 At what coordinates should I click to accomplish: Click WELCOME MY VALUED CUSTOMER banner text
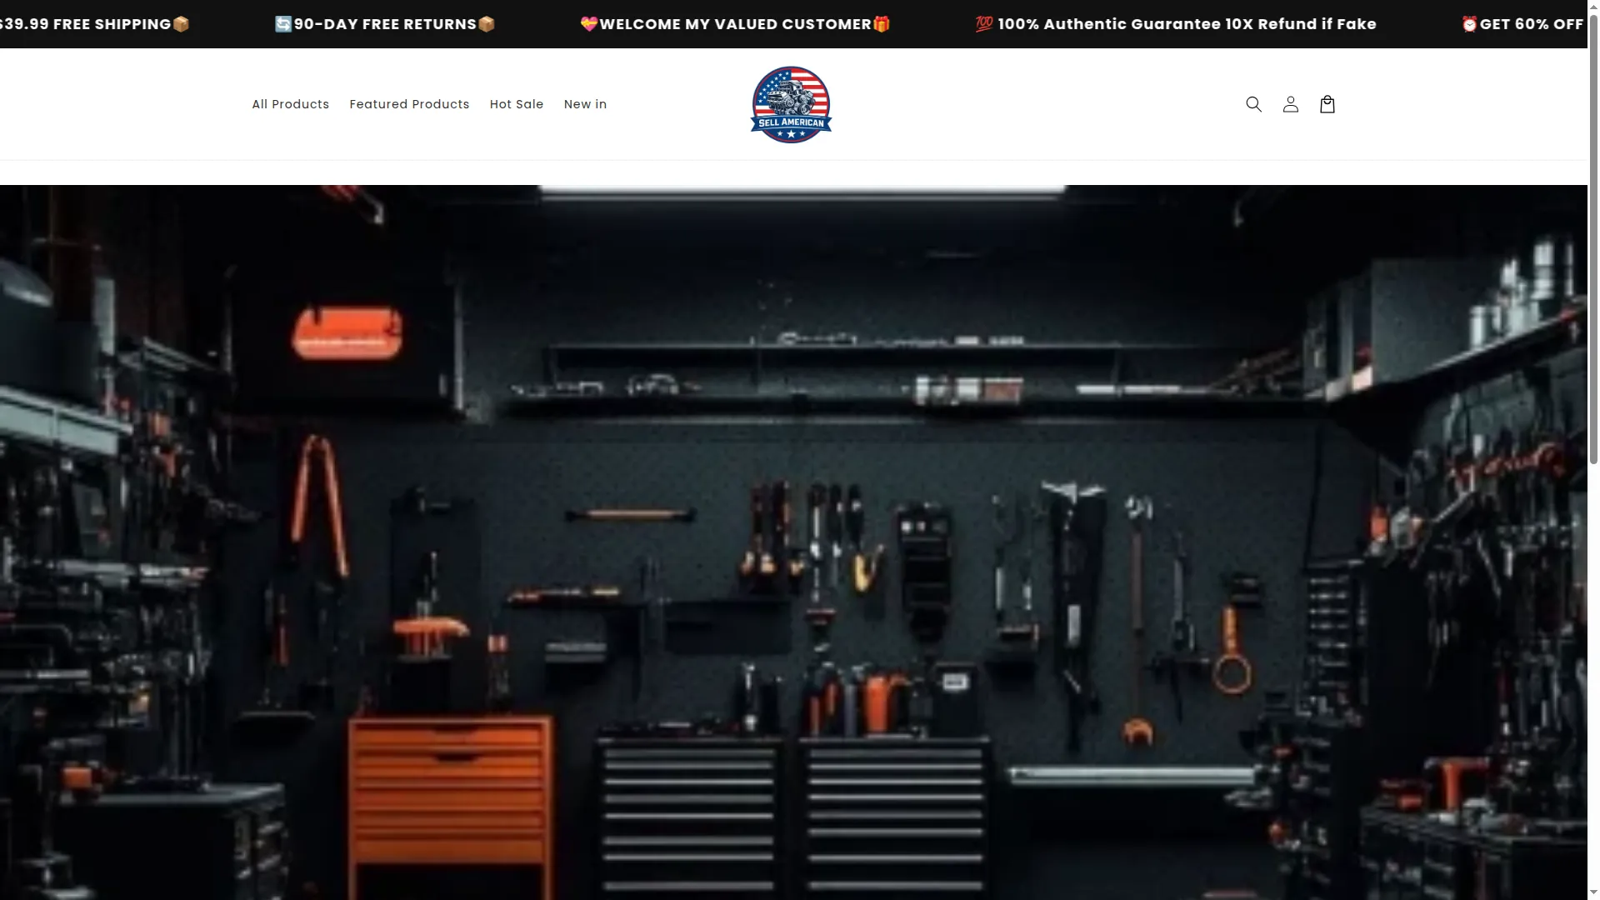tap(736, 24)
